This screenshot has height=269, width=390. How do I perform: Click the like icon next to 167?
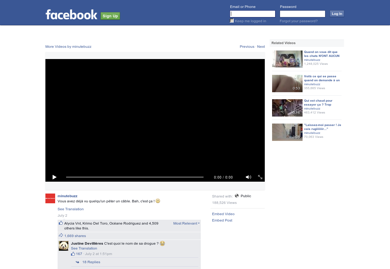pyautogui.click(x=73, y=254)
